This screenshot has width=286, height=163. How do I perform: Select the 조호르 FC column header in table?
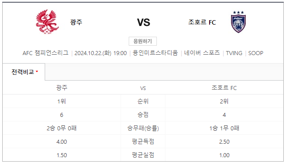coord(224,88)
